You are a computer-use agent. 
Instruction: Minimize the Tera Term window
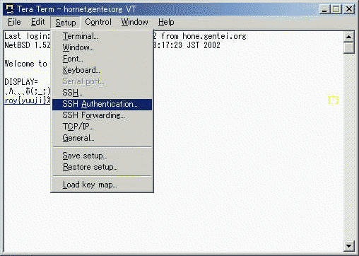[324, 9]
